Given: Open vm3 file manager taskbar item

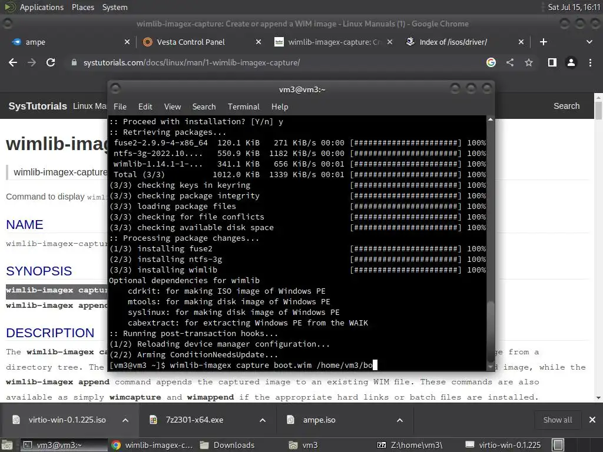Looking at the screenshot, I should click(x=304, y=445).
